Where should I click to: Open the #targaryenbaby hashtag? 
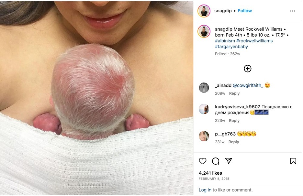click(231, 47)
